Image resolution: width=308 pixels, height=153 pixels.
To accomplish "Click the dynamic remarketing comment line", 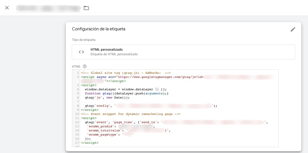I will point(131,114).
